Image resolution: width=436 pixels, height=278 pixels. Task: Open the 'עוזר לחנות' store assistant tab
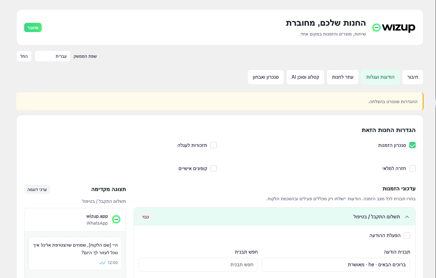(x=343, y=77)
